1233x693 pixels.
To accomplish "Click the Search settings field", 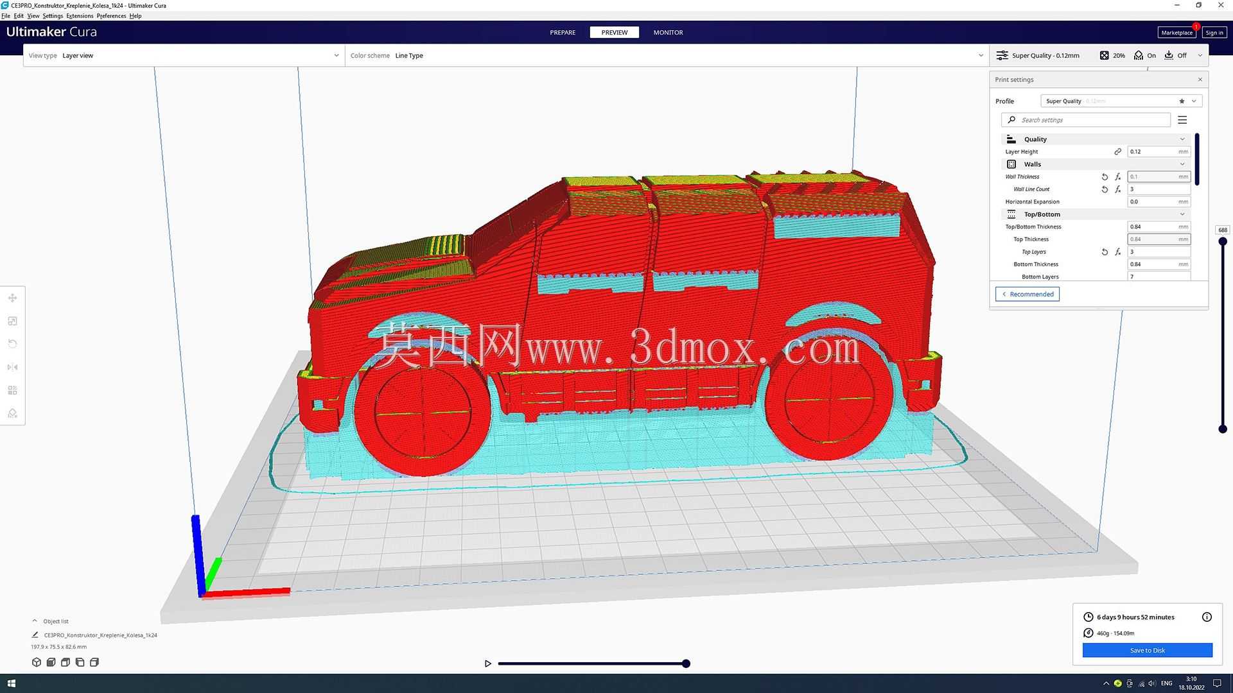I will click(x=1086, y=120).
